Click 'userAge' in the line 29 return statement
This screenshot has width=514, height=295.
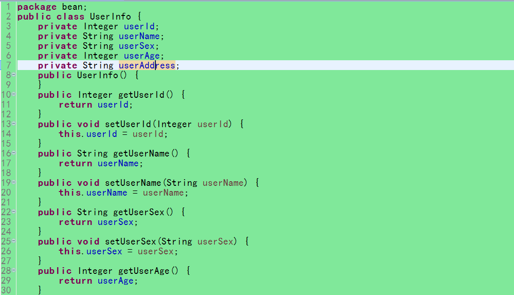point(115,281)
